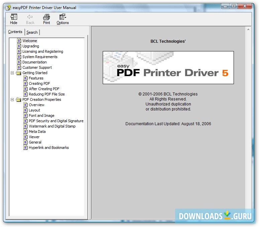Viewport: 259px width, 227px height.
Task: Select PDF Creation Properties label
Action: pyautogui.click(x=42, y=99)
